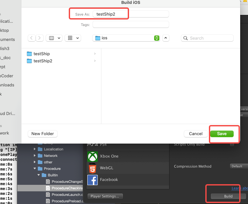Image resolution: width=248 pixels, height=204 pixels.
Task: Cancel the Build iOS save dialog
Action: click(196, 134)
